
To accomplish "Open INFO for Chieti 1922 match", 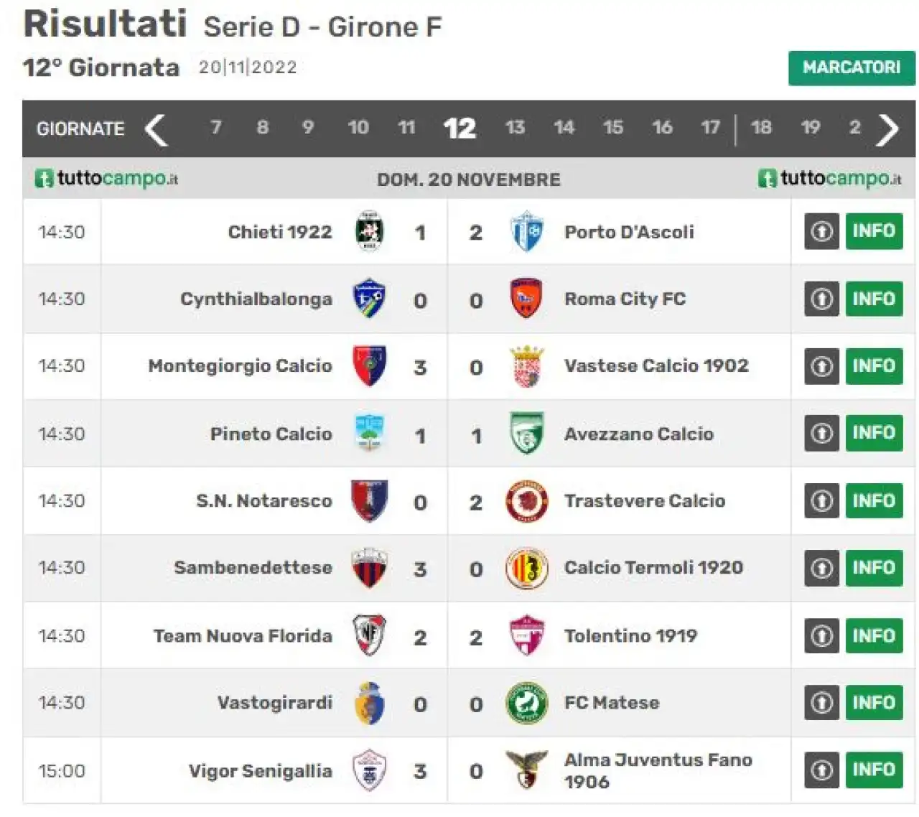I will [x=874, y=231].
